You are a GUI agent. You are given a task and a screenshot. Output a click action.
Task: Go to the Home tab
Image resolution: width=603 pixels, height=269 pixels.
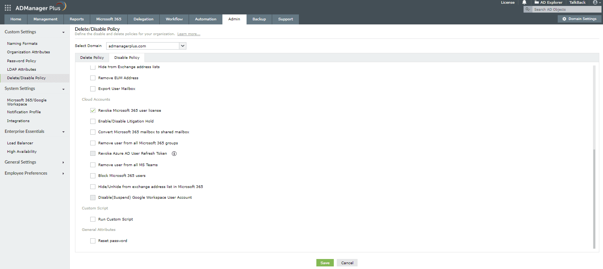16,19
